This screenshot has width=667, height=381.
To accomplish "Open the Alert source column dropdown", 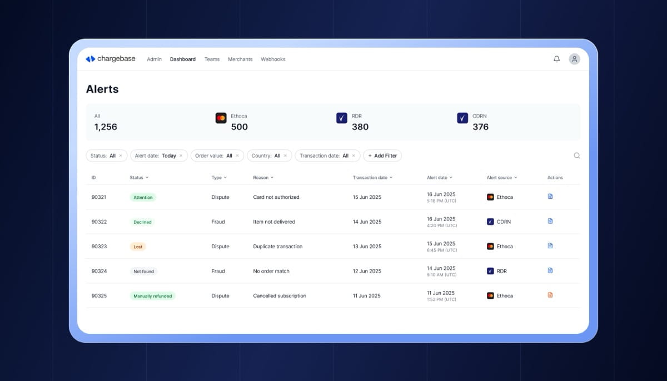I will 502,178.
